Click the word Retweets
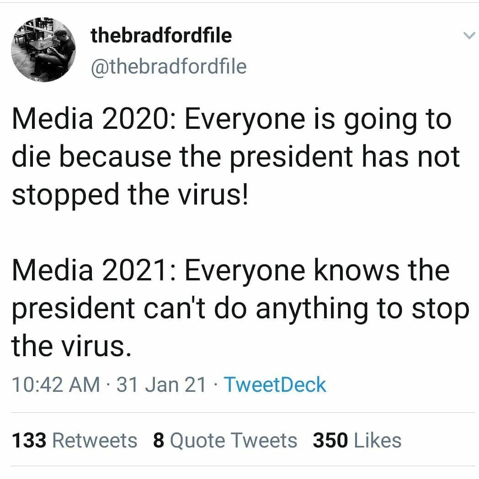479x479 pixels. 95,441
